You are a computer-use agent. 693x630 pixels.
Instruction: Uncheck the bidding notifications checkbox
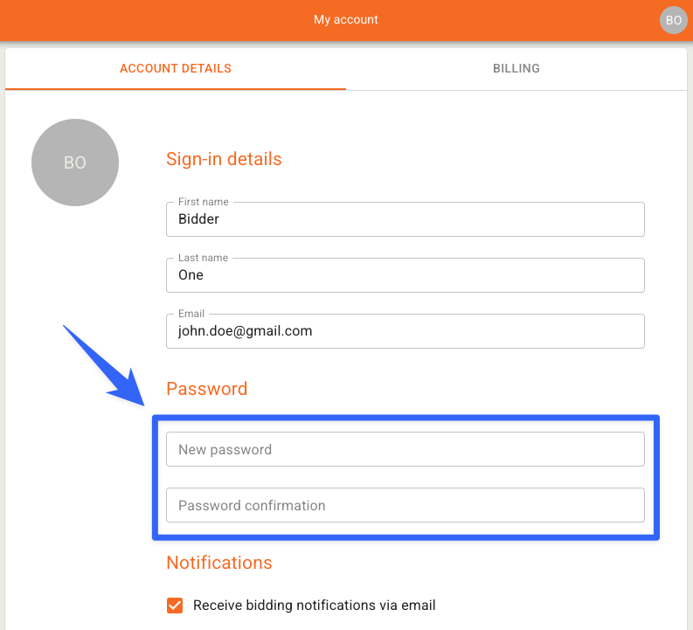(175, 606)
